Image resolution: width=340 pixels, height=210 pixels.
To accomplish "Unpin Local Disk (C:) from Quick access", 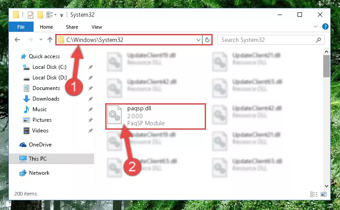I will [91, 67].
